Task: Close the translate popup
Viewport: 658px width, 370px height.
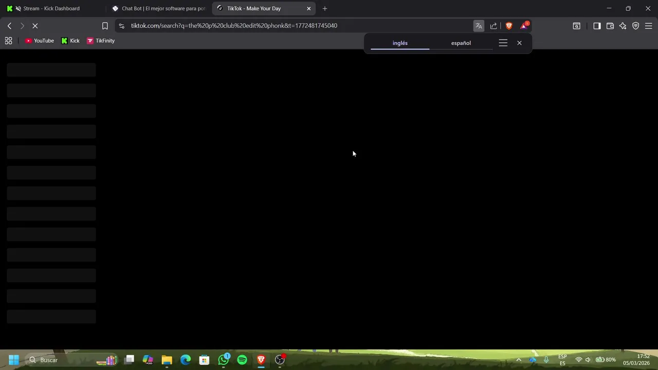Action: [x=519, y=43]
